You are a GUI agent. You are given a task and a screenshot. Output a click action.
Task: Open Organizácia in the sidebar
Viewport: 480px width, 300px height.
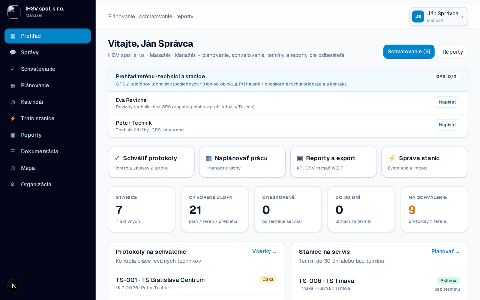point(48,184)
